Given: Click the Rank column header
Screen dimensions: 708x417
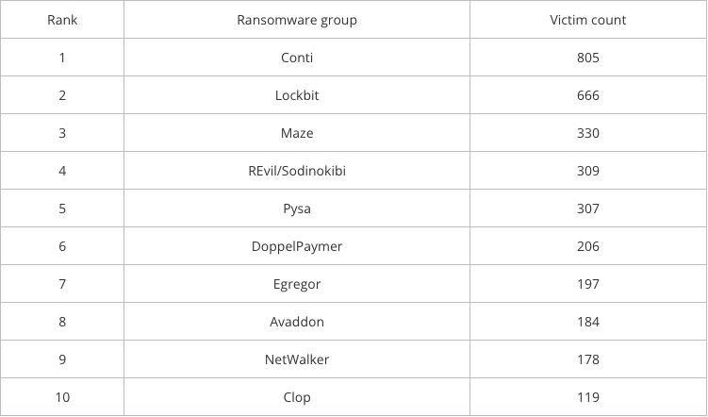Looking at the screenshot, I should pos(62,20).
